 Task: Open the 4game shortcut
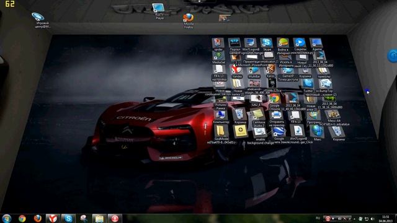pos(316,43)
